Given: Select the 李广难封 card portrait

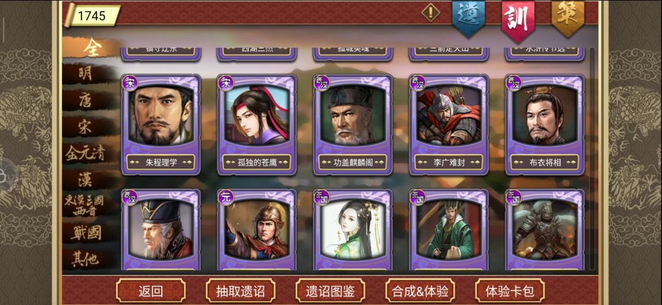Looking at the screenshot, I should tap(449, 115).
